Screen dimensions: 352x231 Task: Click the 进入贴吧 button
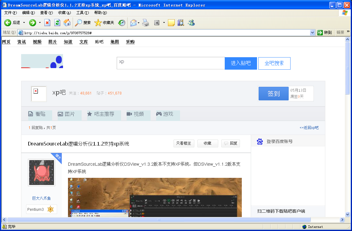tap(241, 63)
